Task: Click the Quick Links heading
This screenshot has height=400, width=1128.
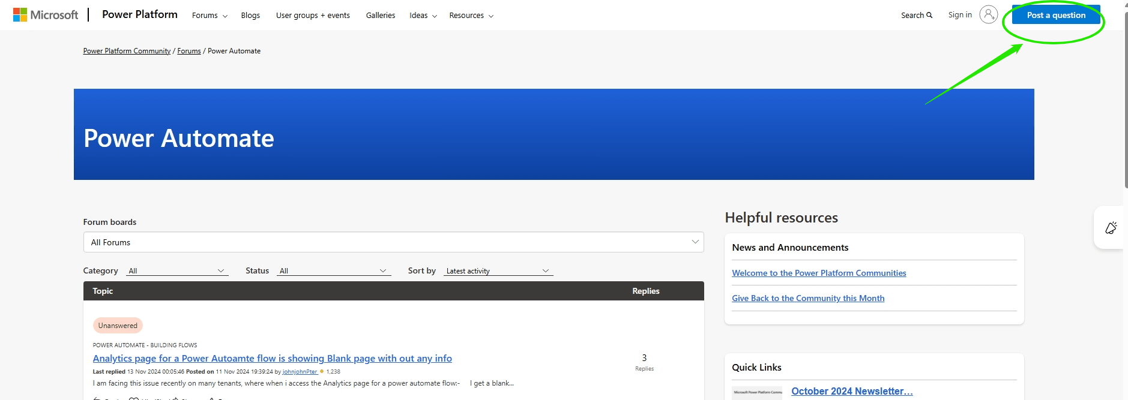Action: click(x=756, y=368)
